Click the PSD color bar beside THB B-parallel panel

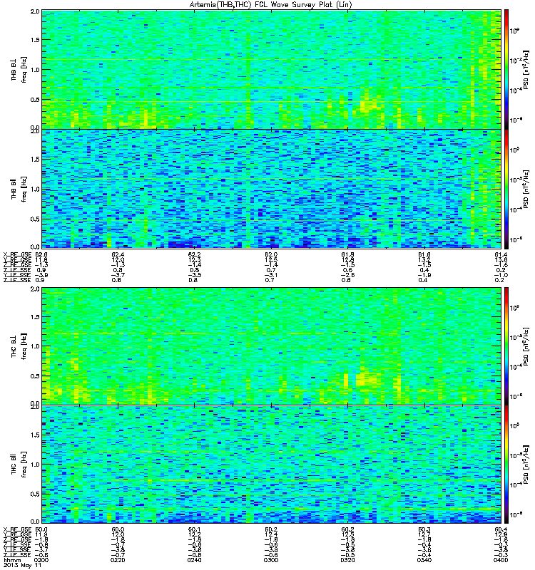[506, 189]
